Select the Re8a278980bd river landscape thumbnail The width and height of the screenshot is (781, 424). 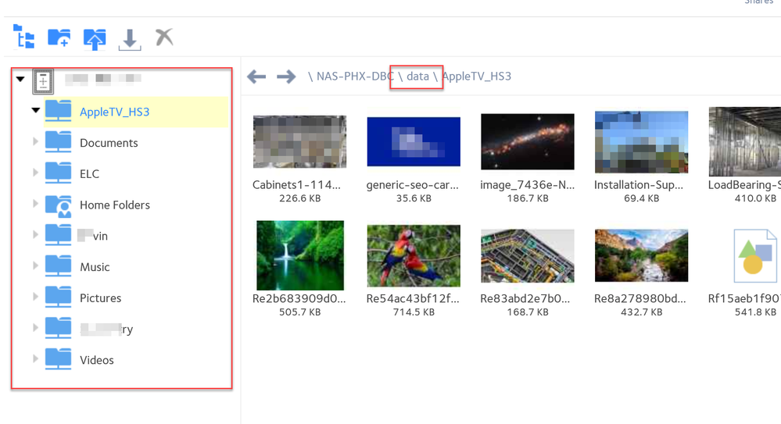click(642, 255)
